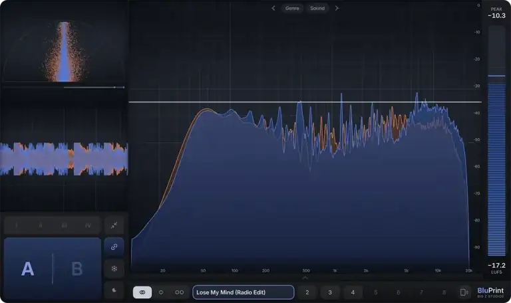Select reference slot 5

(375, 292)
